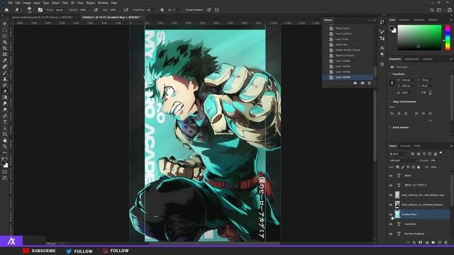The image size is (454, 255).
Task: Delete current state in History panel
Action: coord(369,83)
